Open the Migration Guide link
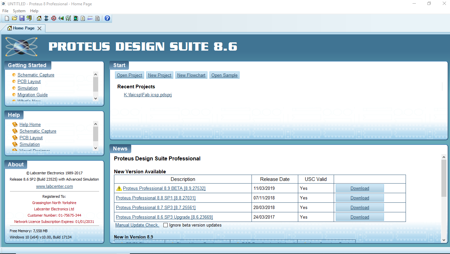This screenshot has width=450, height=254. click(x=32, y=95)
